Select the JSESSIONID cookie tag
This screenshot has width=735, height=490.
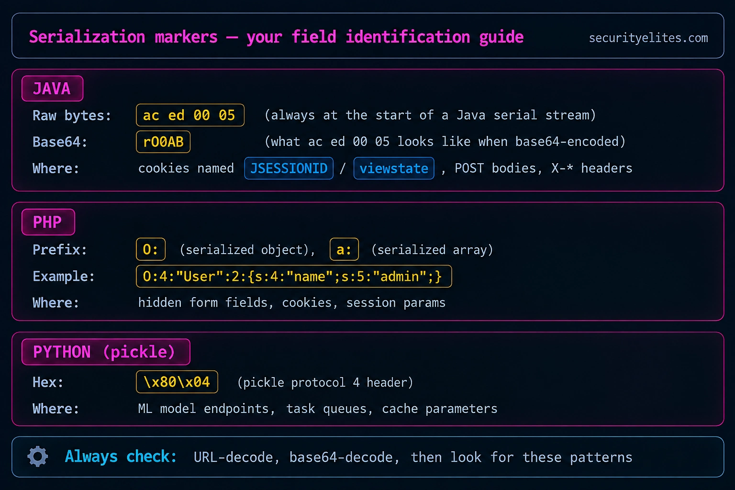click(289, 168)
